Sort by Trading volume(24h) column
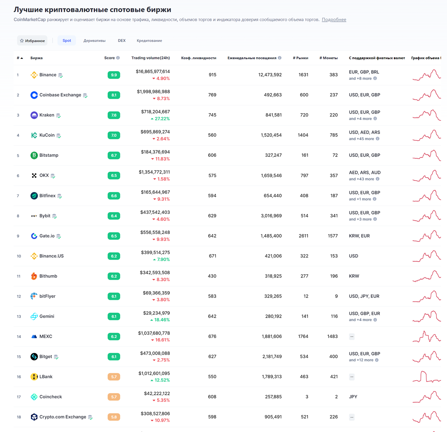Screen dimensions: 447x432 click(150, 58)
